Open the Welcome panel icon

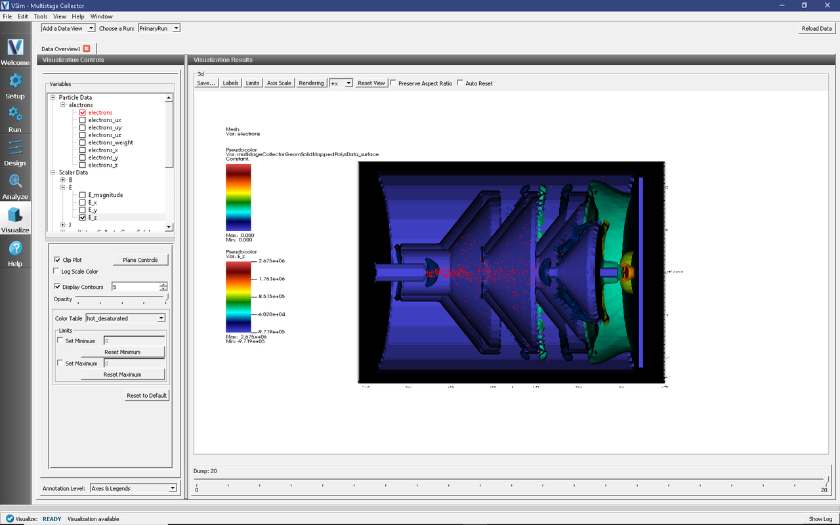click(x=15, y=52)
